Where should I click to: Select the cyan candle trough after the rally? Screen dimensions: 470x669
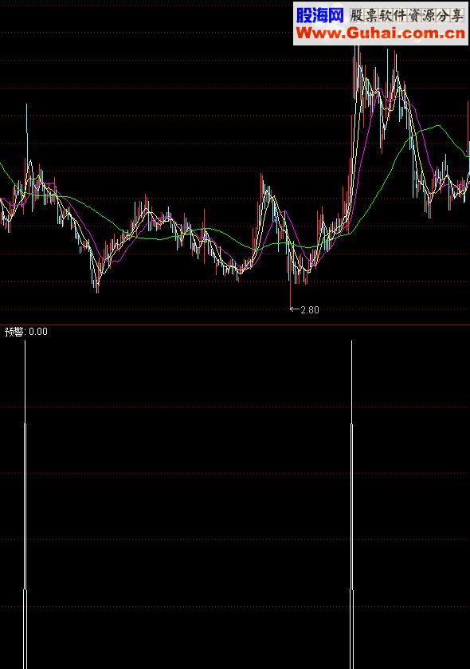pyautogui.click(x=429, y=207)
